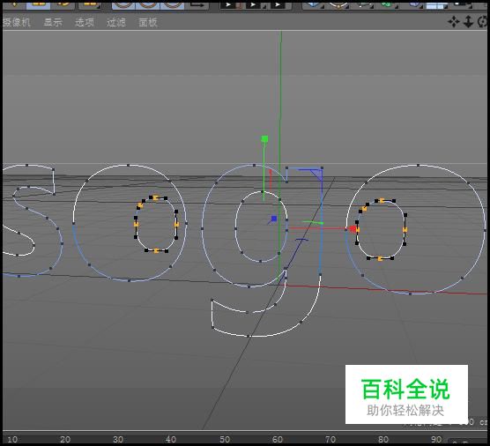The image size is (490, 446).
Task: Toggle the Y axis lock button
Action: (147, 4)
